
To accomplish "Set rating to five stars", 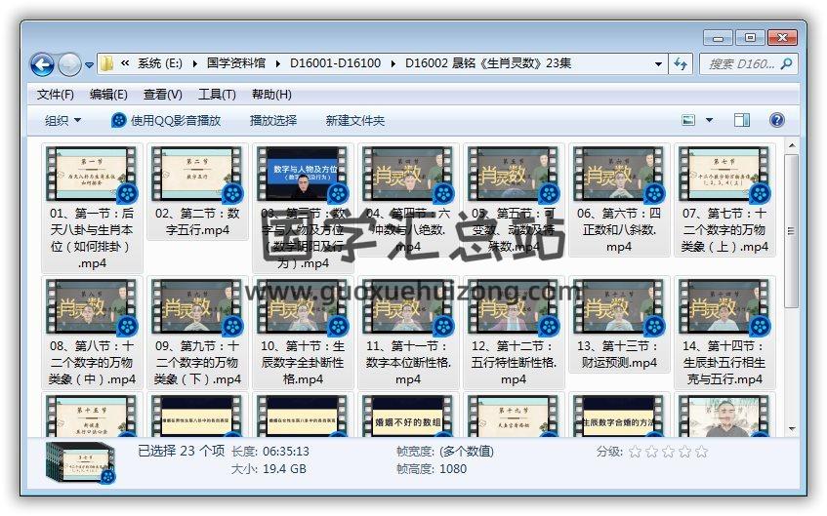I will [700, 452].
